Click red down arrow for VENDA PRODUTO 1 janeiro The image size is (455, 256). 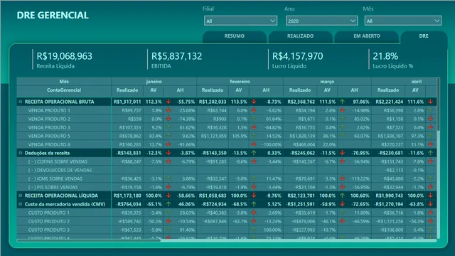(168, 110)
